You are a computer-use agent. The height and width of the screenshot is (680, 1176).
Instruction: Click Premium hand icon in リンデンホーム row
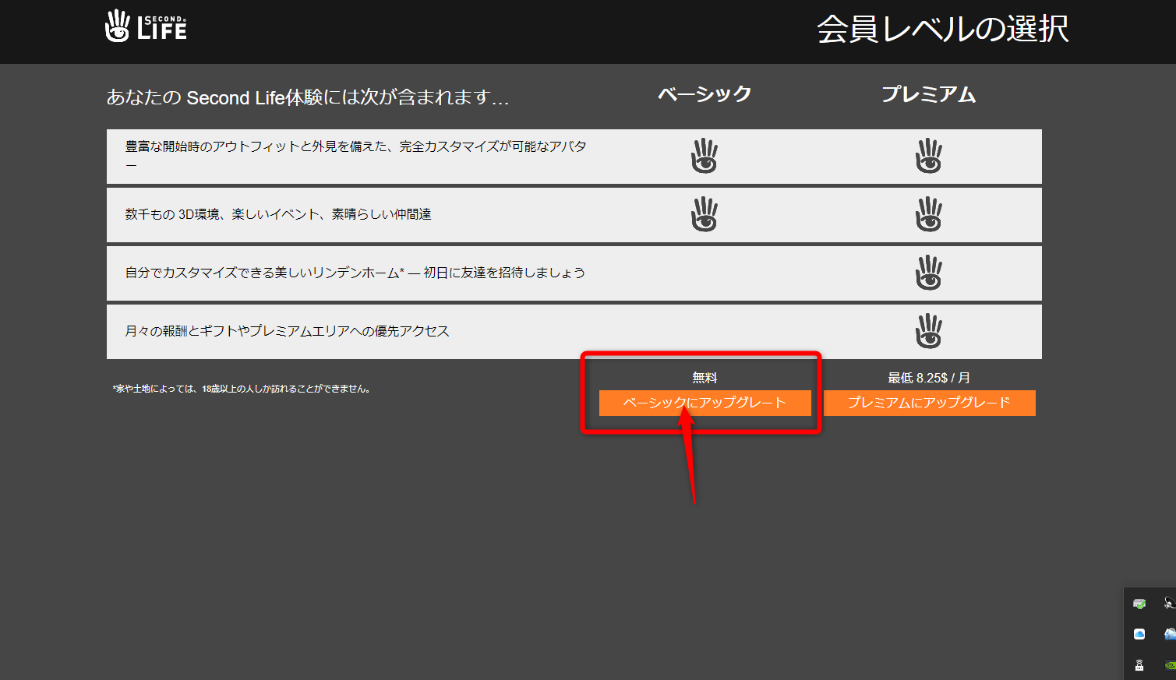tap(928, 273)
